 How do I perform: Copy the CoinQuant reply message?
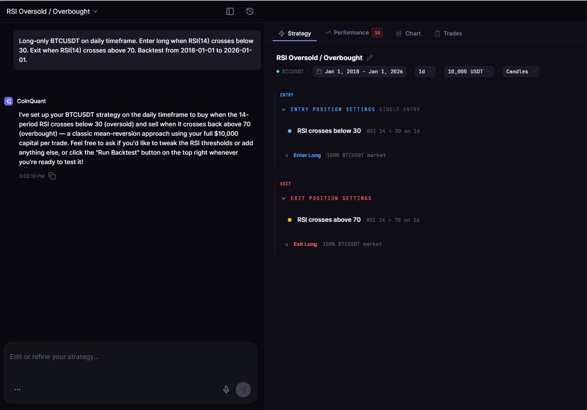(52, 176)
